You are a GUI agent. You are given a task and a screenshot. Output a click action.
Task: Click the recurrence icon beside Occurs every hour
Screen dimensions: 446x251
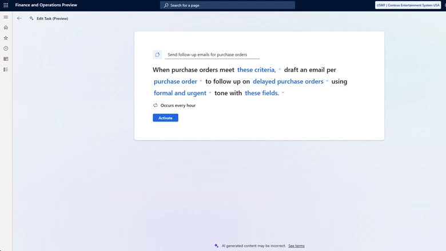[156, 106]
